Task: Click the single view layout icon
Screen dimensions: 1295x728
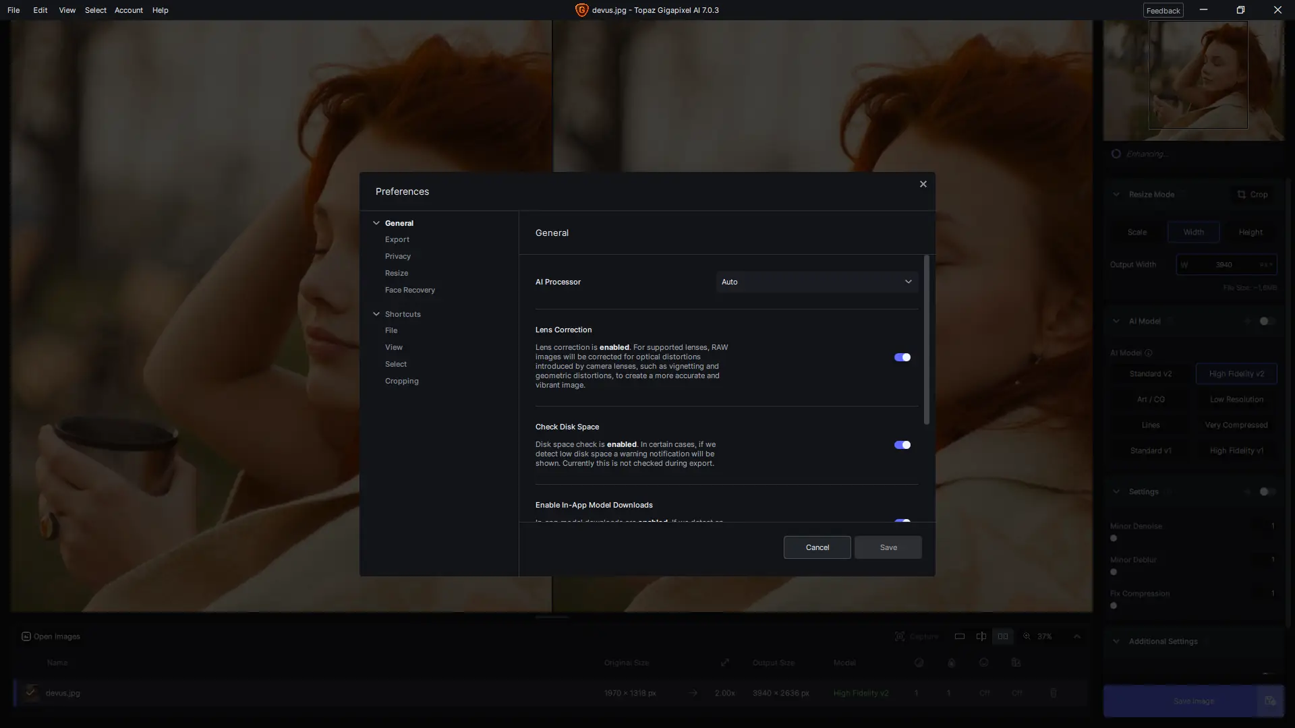Action: click(960, 636)
